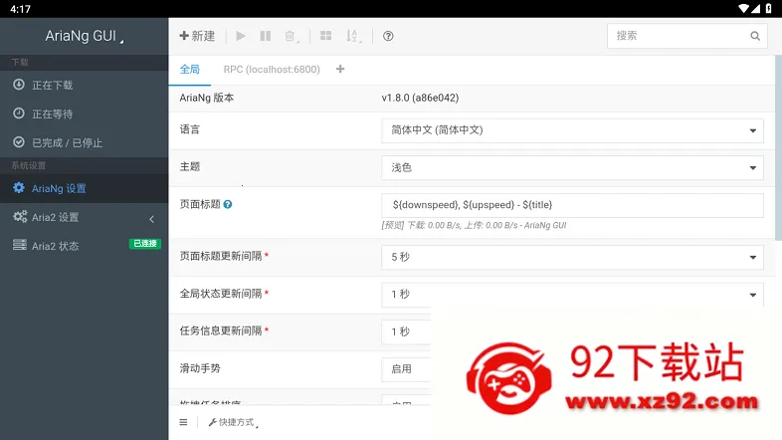Open the trash delete icon menu

(x=292, y=36)
